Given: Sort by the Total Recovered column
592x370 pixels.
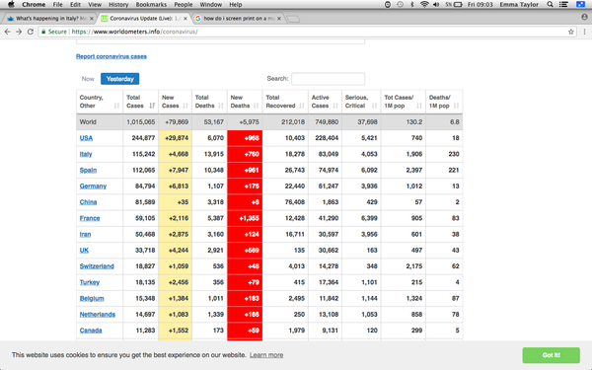Looking at the screenshot, I should coord(285,102).
